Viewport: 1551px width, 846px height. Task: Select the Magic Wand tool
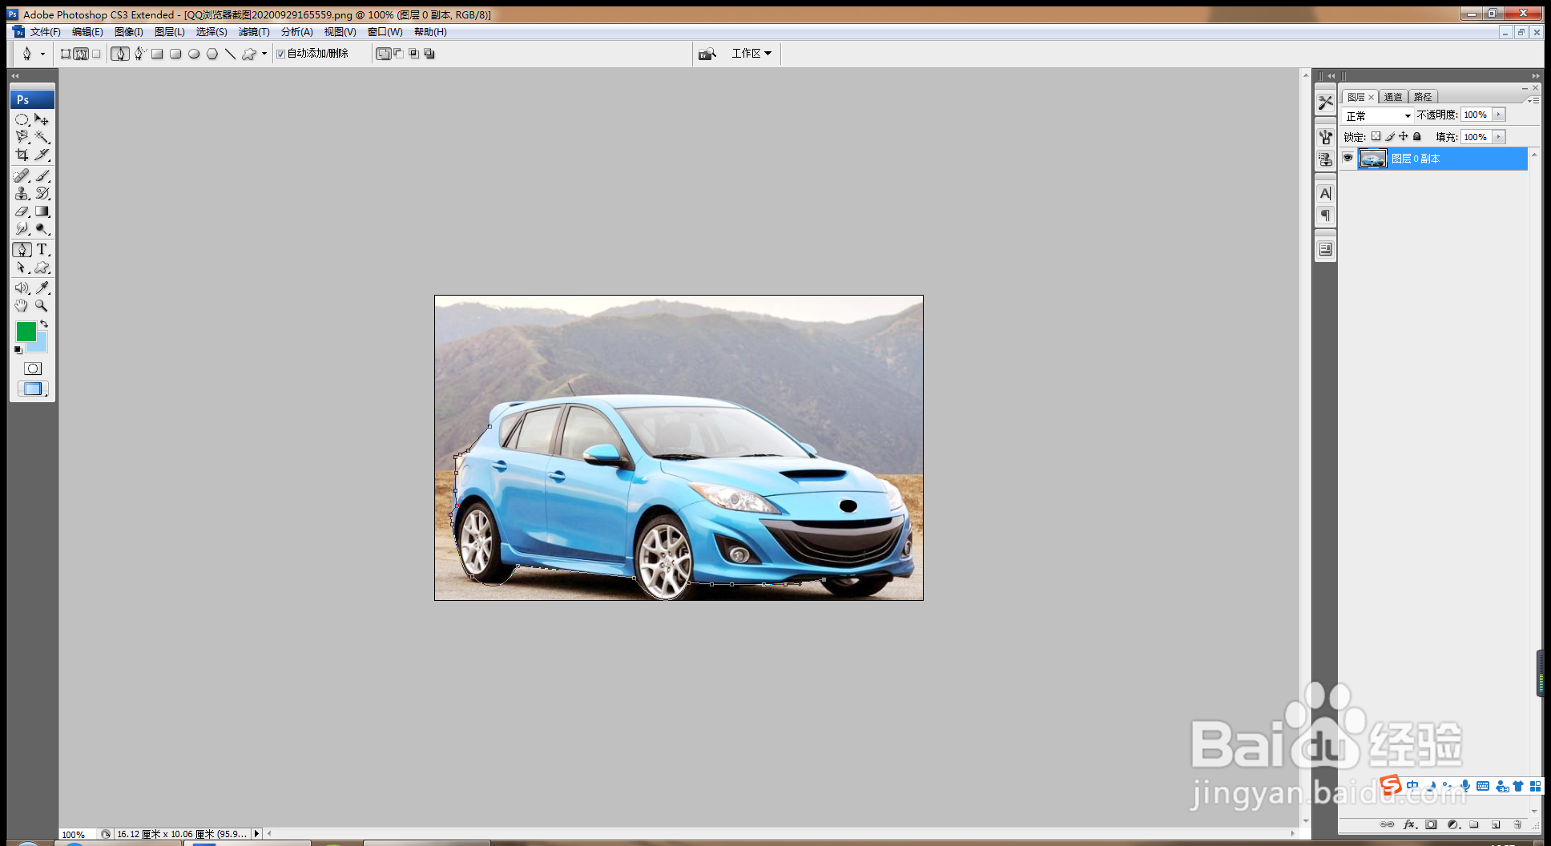42,137
